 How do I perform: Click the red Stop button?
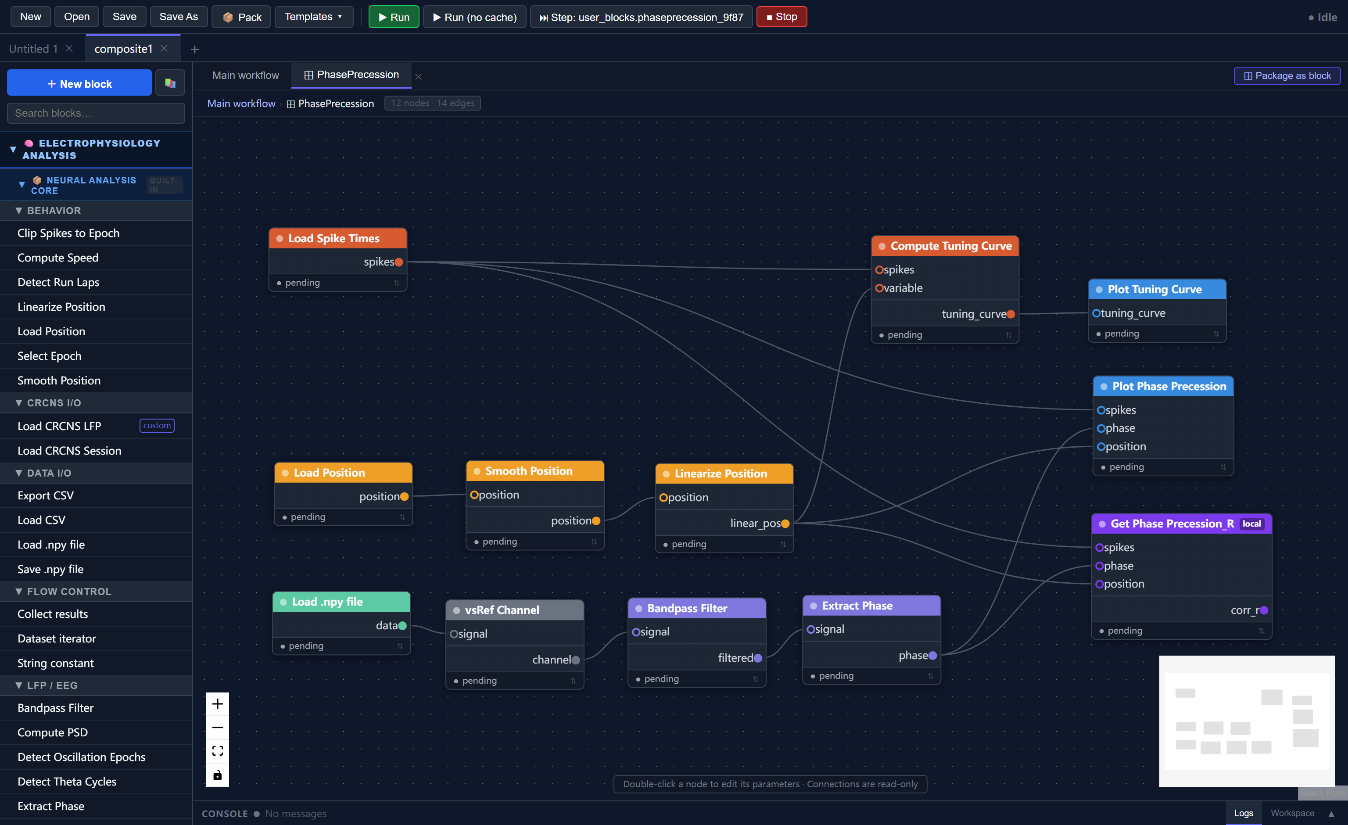[781, 17]
